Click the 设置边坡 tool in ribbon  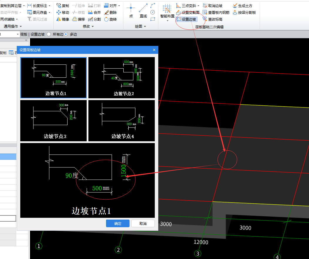pyautogui.click(x=186, y=19)
